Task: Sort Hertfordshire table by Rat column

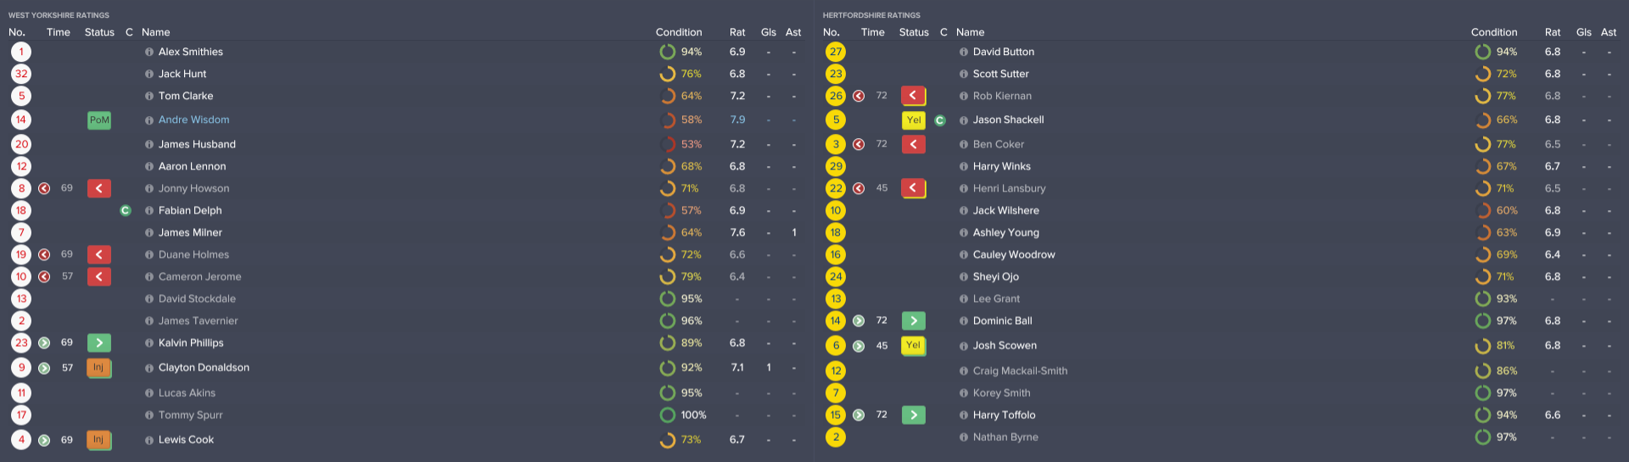Action: (x=1552, y=32)
